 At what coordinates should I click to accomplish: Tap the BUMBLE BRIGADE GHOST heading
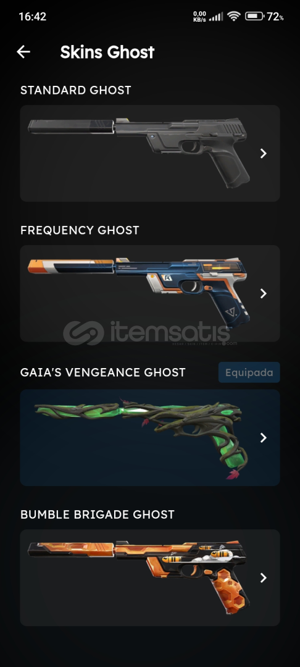coord(98,514)
